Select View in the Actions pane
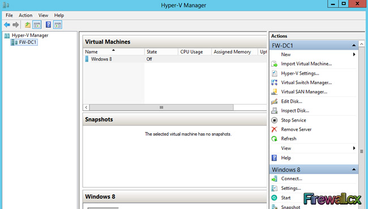The height and width of the screenshot is (209, 368). (x=286, y=148)
